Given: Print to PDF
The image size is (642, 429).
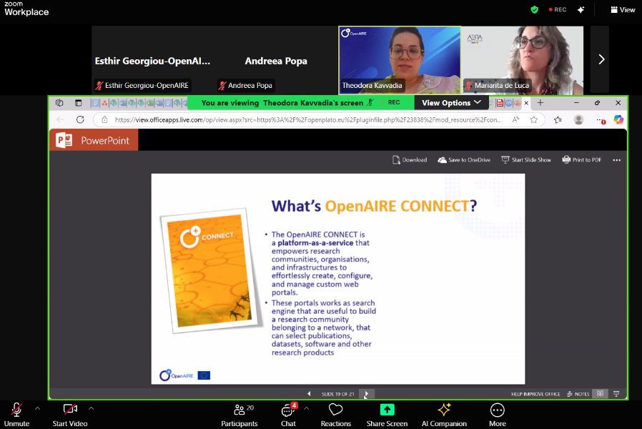Looking at the screenshot, I should coord(582,159).
